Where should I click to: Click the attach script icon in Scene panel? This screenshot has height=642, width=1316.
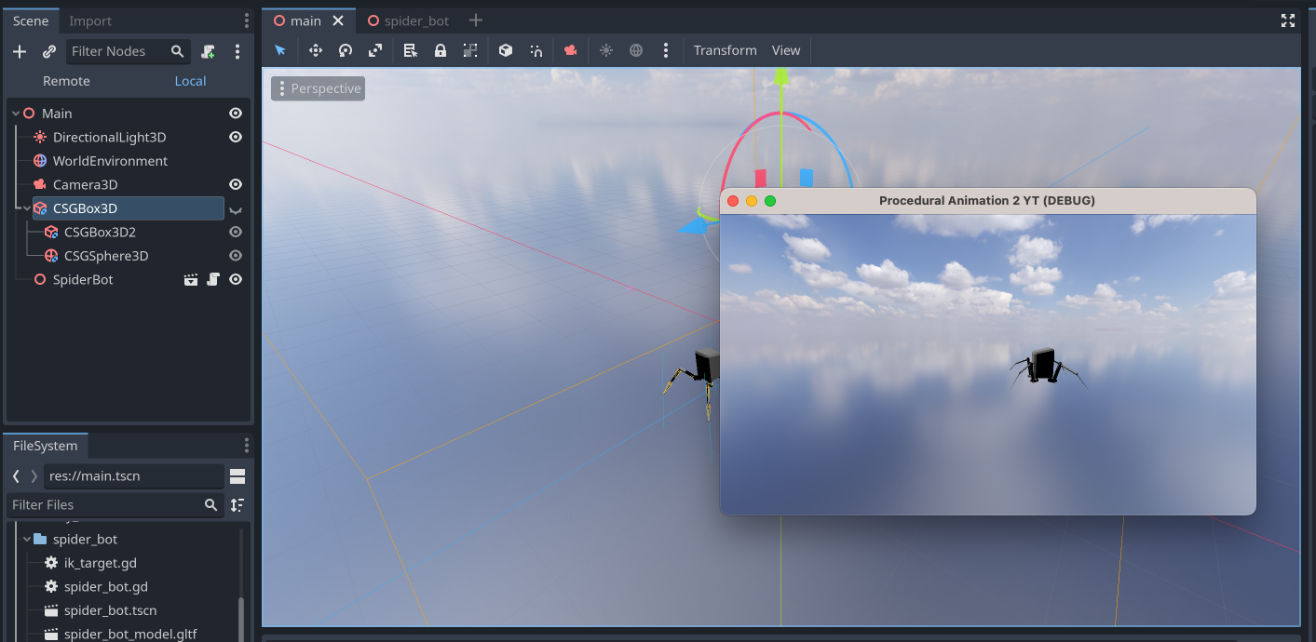click(209, 51)
